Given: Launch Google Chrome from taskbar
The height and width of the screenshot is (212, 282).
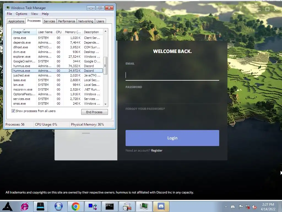Looking at the screenshot, I should [x=75, y=206].
